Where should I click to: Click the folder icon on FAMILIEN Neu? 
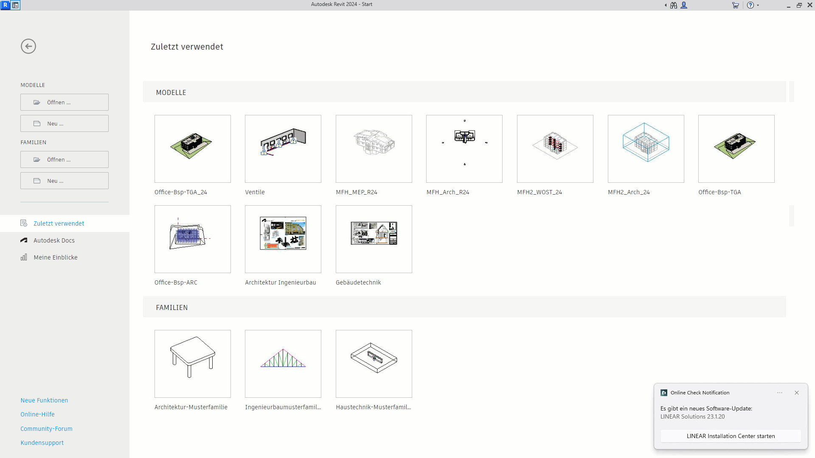click(x=37, y=181)
